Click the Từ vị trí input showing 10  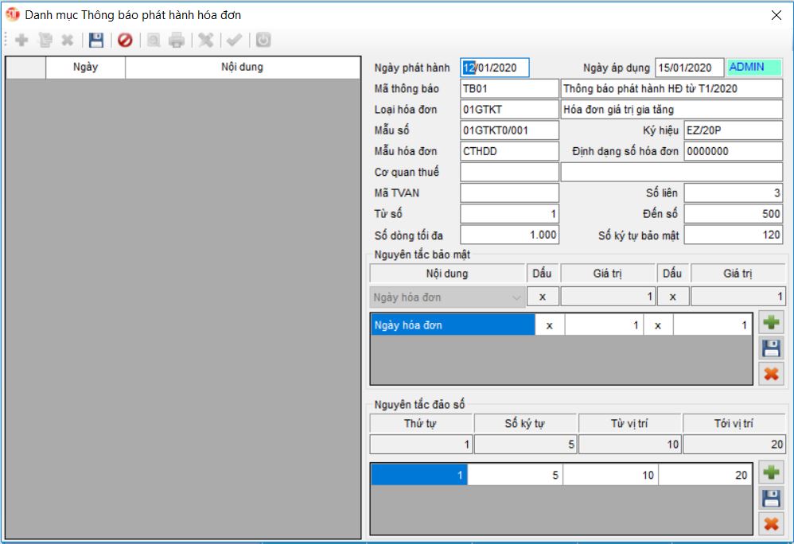[630, 445]
